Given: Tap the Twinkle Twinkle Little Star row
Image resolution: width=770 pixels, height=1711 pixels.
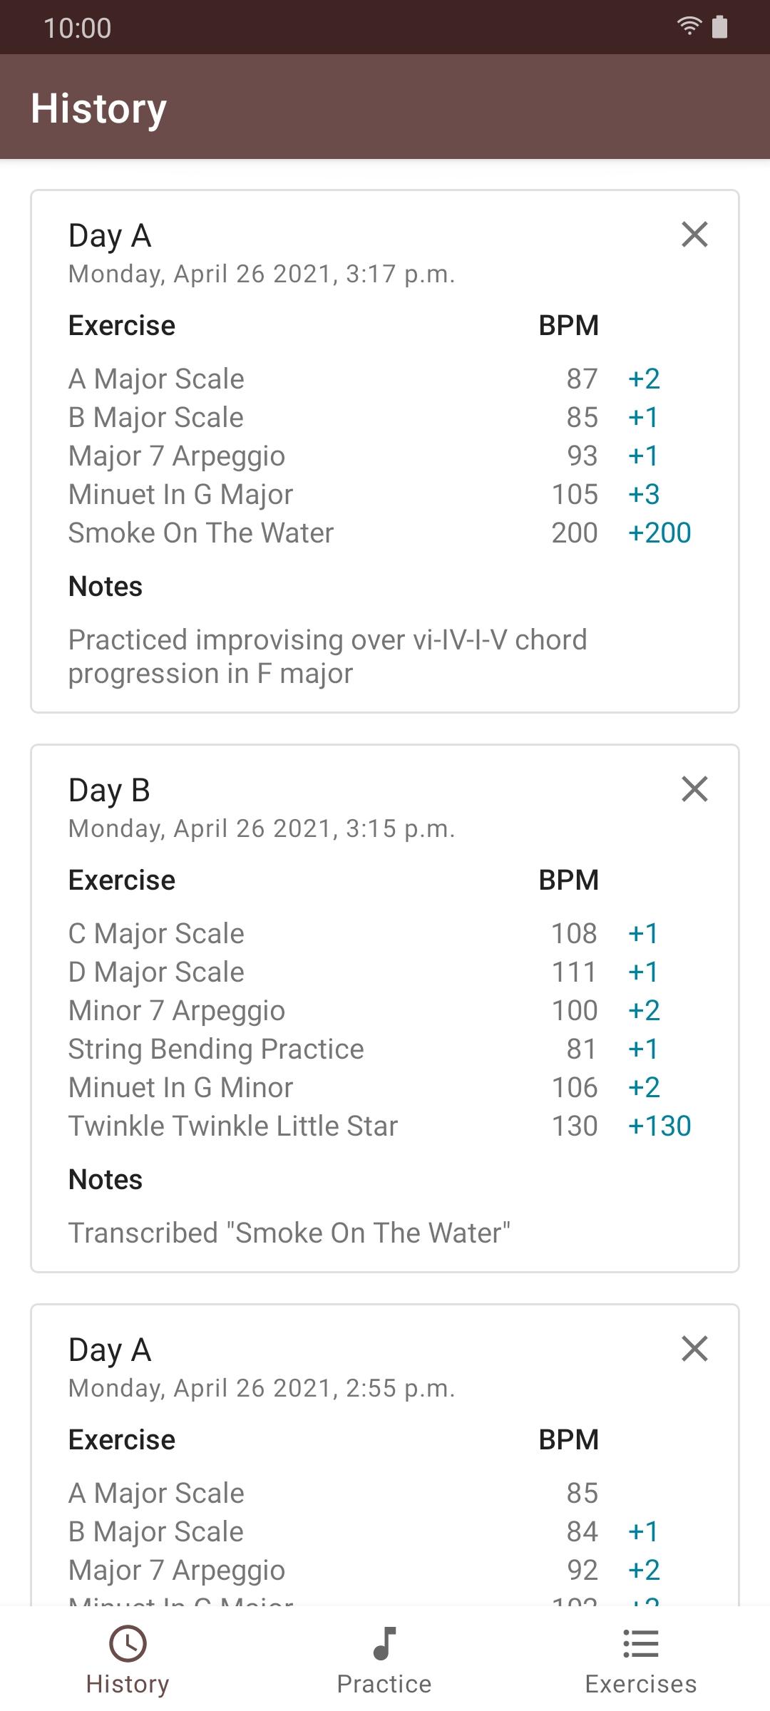Looking at the screenshot, I should pyautogui.click(x=233, y=1126).
